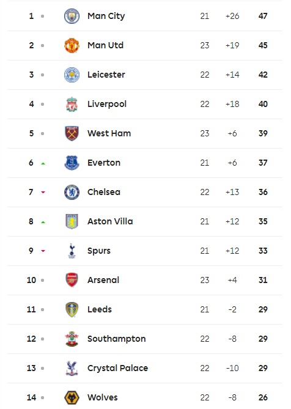Select Liverpool's +18 goal difference

click(x=232, y=104)
